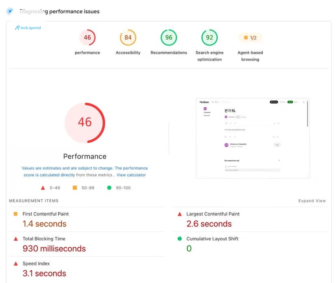Viewport: 336px width, 283px height.
Task: Open the tech.iportal logo link
Action: pyautogui.click(x=28, y=28)
